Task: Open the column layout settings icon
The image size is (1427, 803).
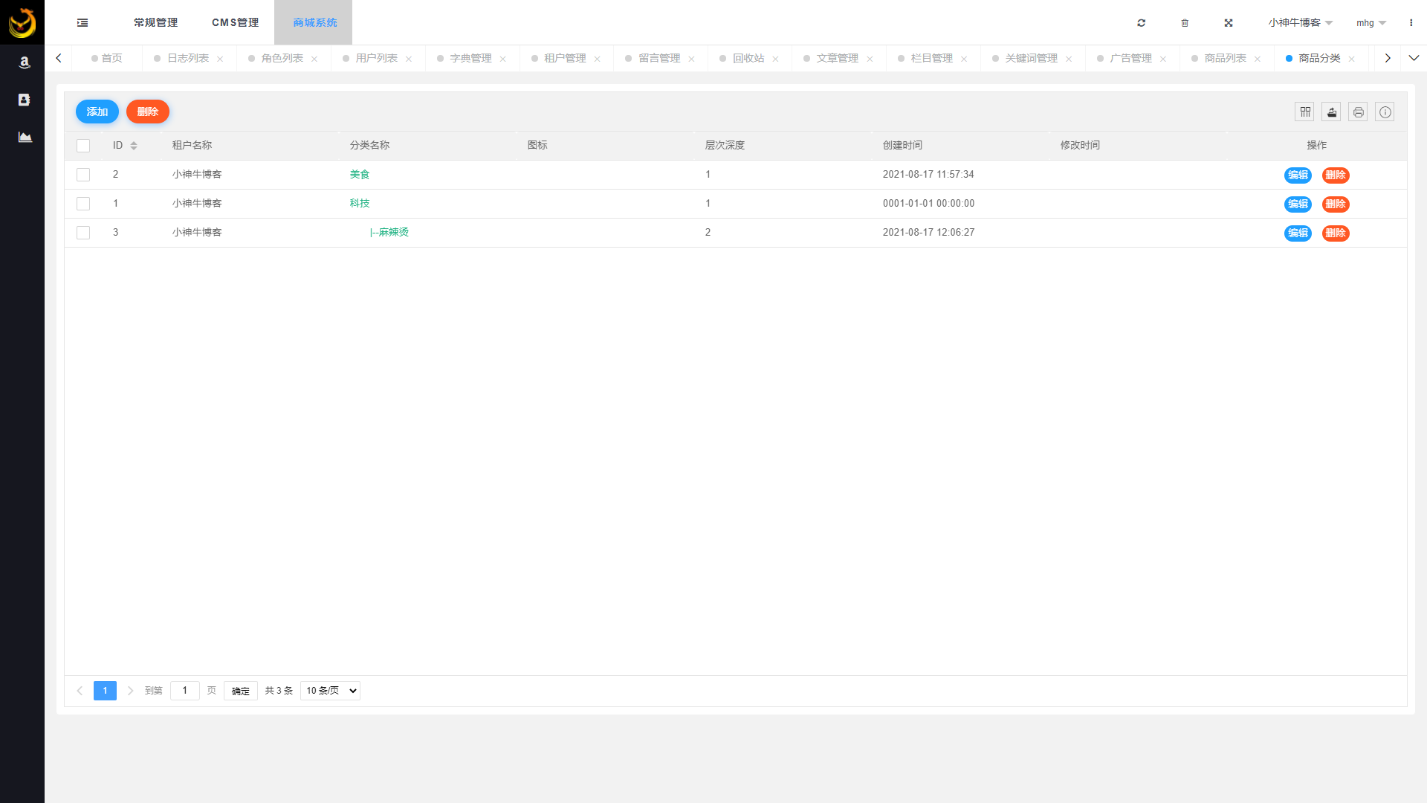Action: tap(1305, 112)
